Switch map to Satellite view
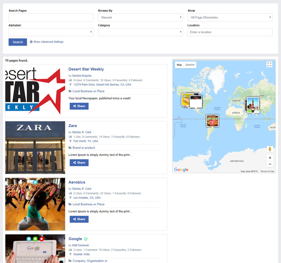This screenshot has width=281, height=263. (x=190, y=65)
